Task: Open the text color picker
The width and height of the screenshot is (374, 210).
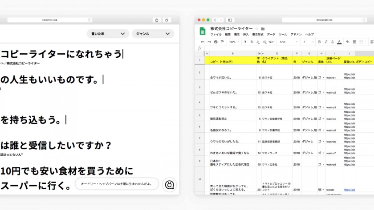Action: tap(339, 42)
